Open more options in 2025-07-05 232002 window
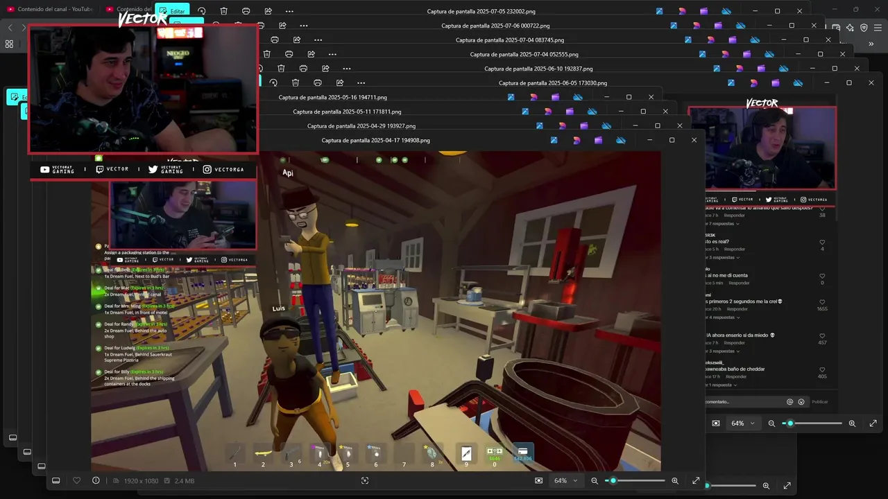Viewport: 888px width, 499px height. 289,11
